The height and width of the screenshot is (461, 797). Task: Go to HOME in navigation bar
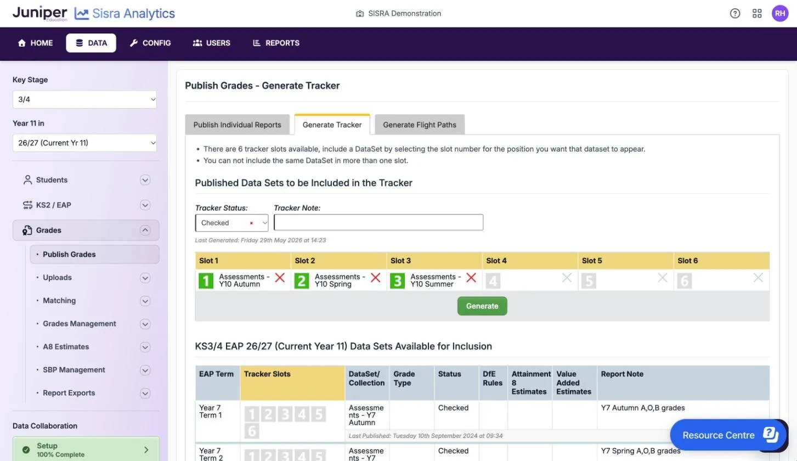coord(36,43)
